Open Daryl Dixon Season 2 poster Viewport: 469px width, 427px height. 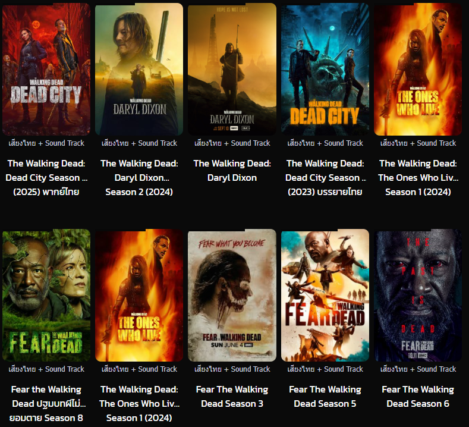139,69
